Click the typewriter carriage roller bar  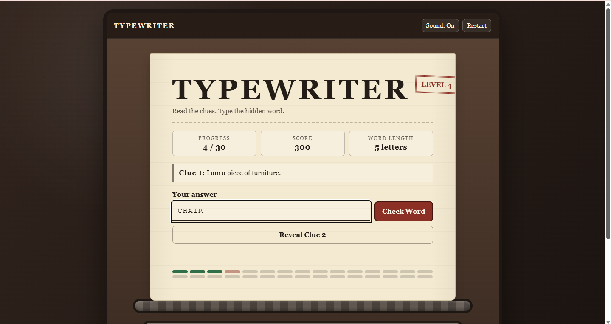(x=303, y=306)
